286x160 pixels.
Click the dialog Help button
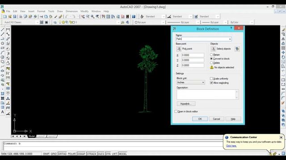coord(233,119)
